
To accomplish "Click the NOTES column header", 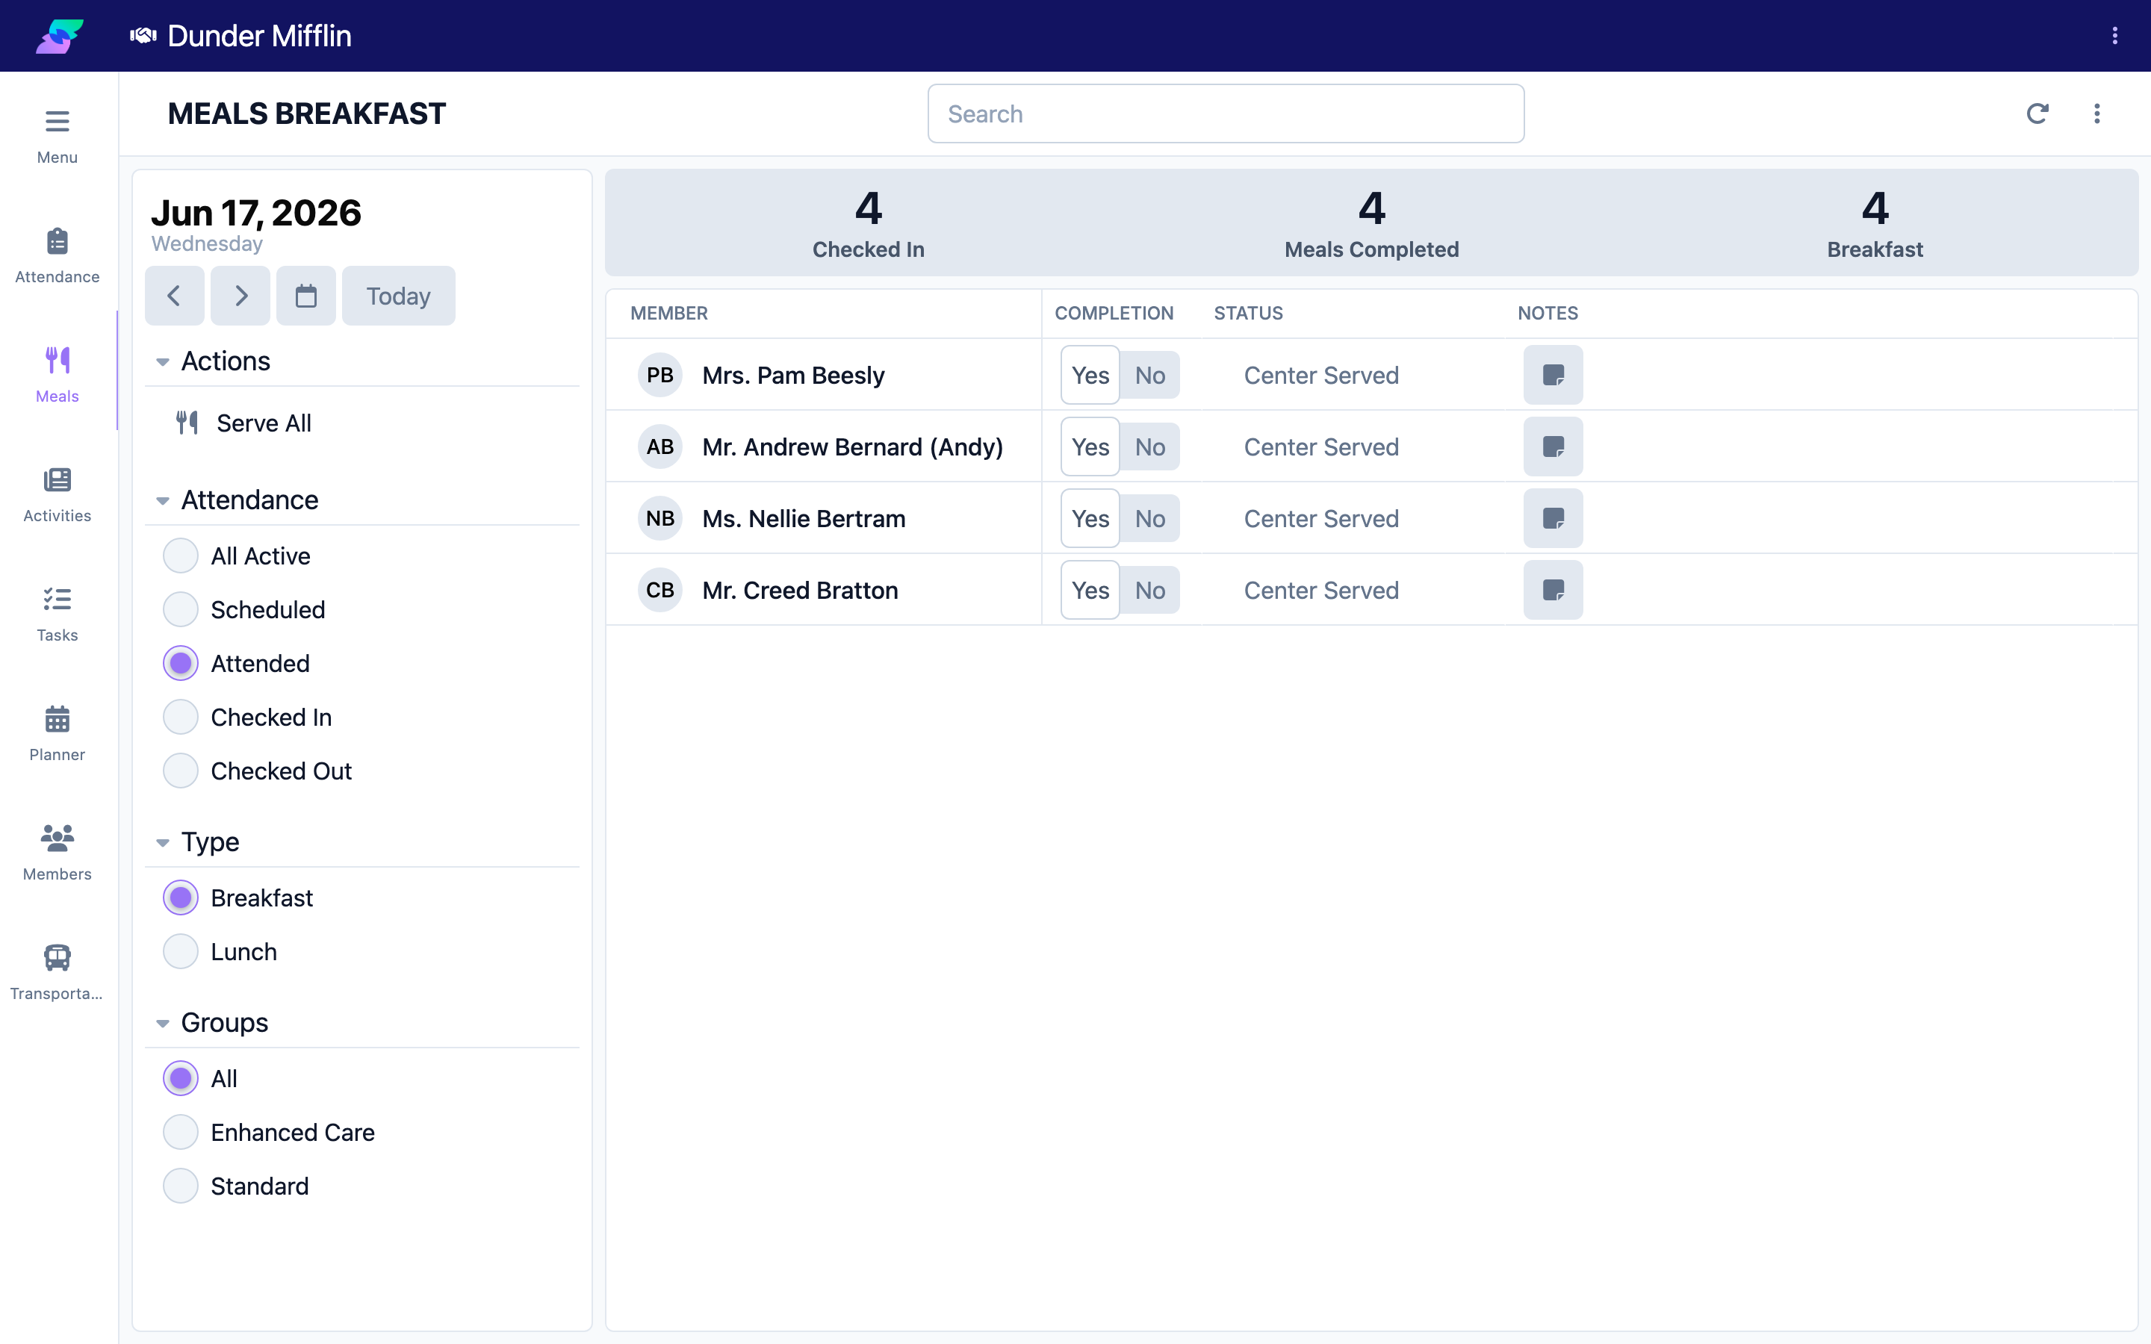I will [1548, 313].
